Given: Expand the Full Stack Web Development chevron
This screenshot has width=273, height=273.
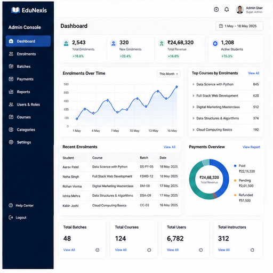Looking at the screenshot, I should (194, 95).
